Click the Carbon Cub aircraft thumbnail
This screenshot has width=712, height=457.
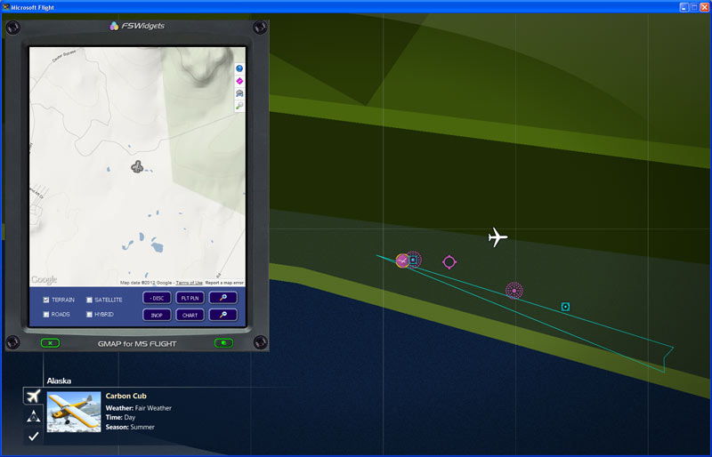(74, 412)
